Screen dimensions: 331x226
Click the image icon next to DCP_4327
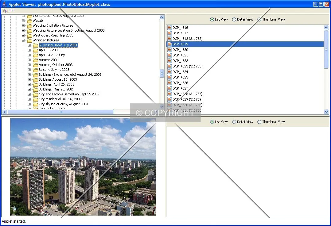click(169, 88)
